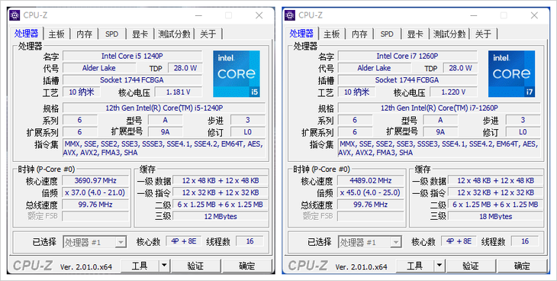Click Socket 1744 FCBGA in left window
557x281 pixels.
click(x=132, y=80)
